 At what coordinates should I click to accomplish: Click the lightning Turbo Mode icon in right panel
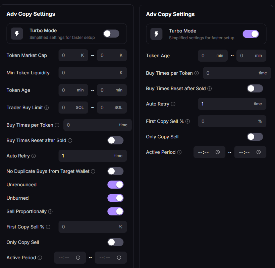156,34
